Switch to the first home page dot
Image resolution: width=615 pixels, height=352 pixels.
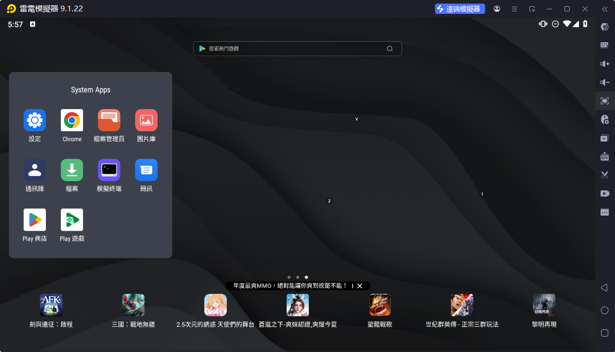click(289, 277)
